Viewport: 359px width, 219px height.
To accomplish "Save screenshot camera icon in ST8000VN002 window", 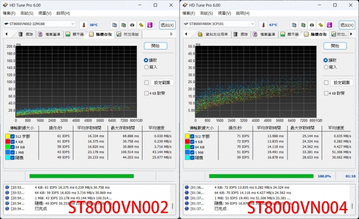I will [132, 25].
